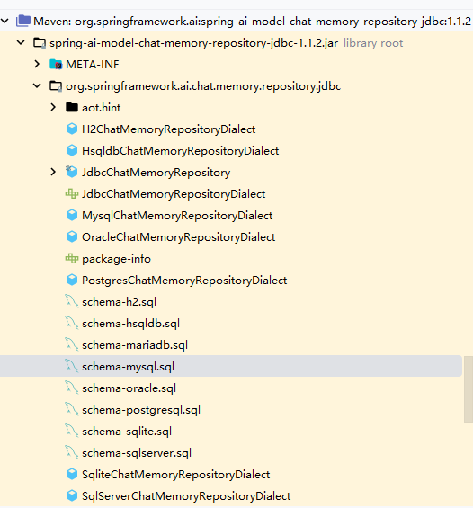Collapse the spring-ai-model-chat-memory-repository-jdbc-1.1.2.jar library root
473x508 pixels.
pos(21,43)
